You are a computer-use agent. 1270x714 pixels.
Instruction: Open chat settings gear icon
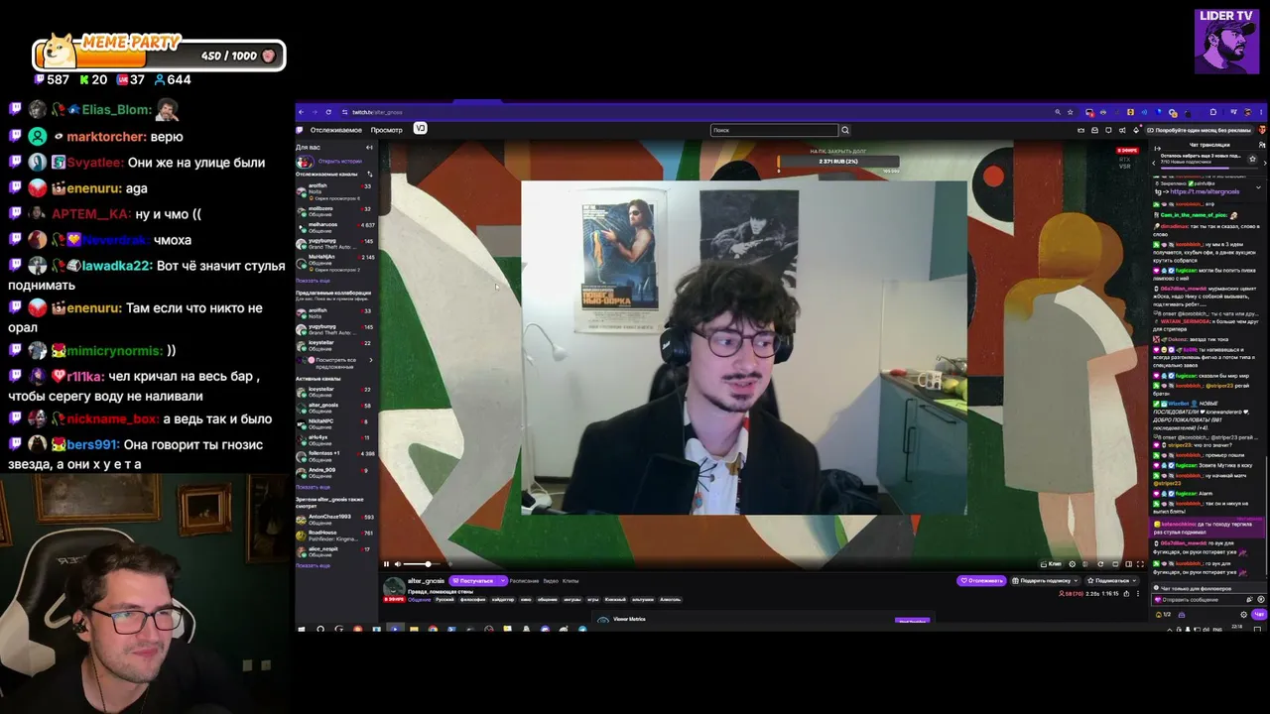(x=1243, y=615)
